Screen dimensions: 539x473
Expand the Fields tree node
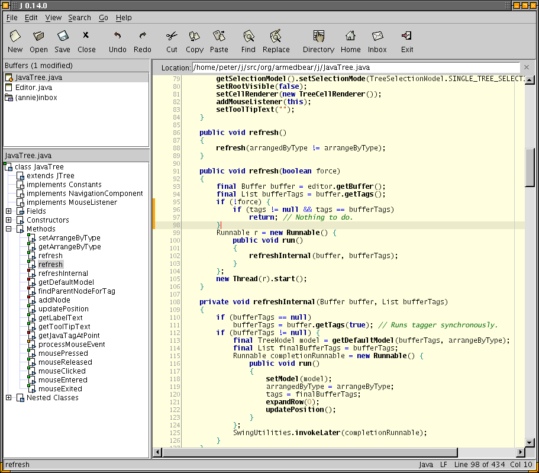[9, 211]
